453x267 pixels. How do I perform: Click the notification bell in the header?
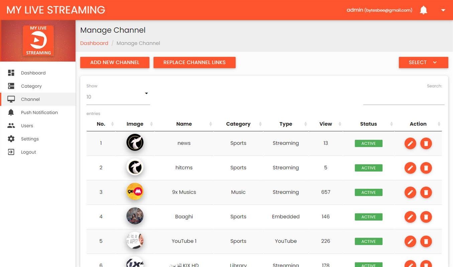[423, 10]
